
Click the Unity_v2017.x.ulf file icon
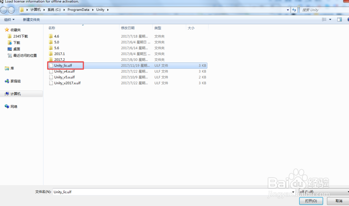tap(51, 83)
